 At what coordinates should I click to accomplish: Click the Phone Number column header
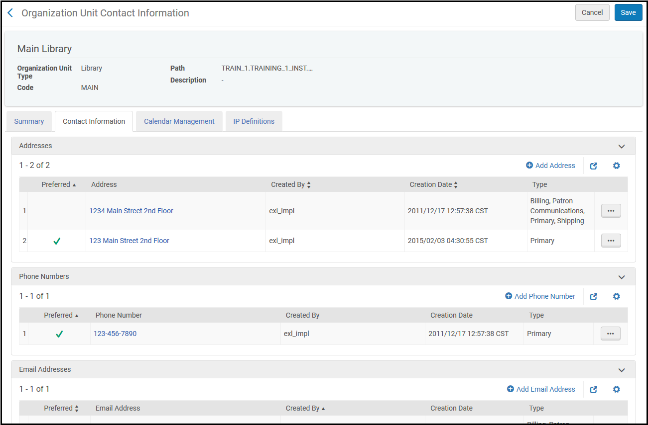[x=119, y=315]
